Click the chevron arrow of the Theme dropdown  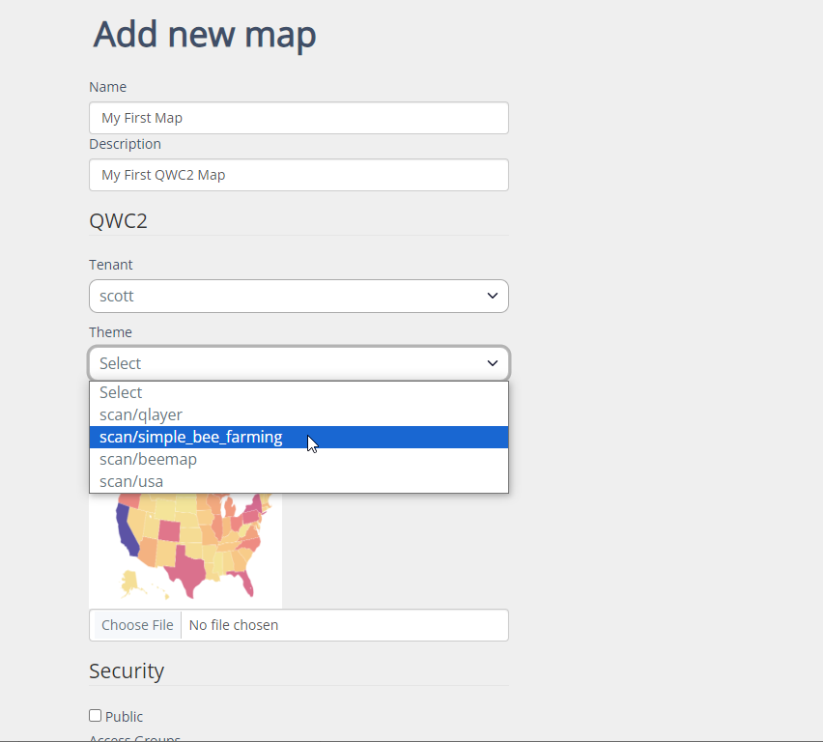(x=492, y=363)
